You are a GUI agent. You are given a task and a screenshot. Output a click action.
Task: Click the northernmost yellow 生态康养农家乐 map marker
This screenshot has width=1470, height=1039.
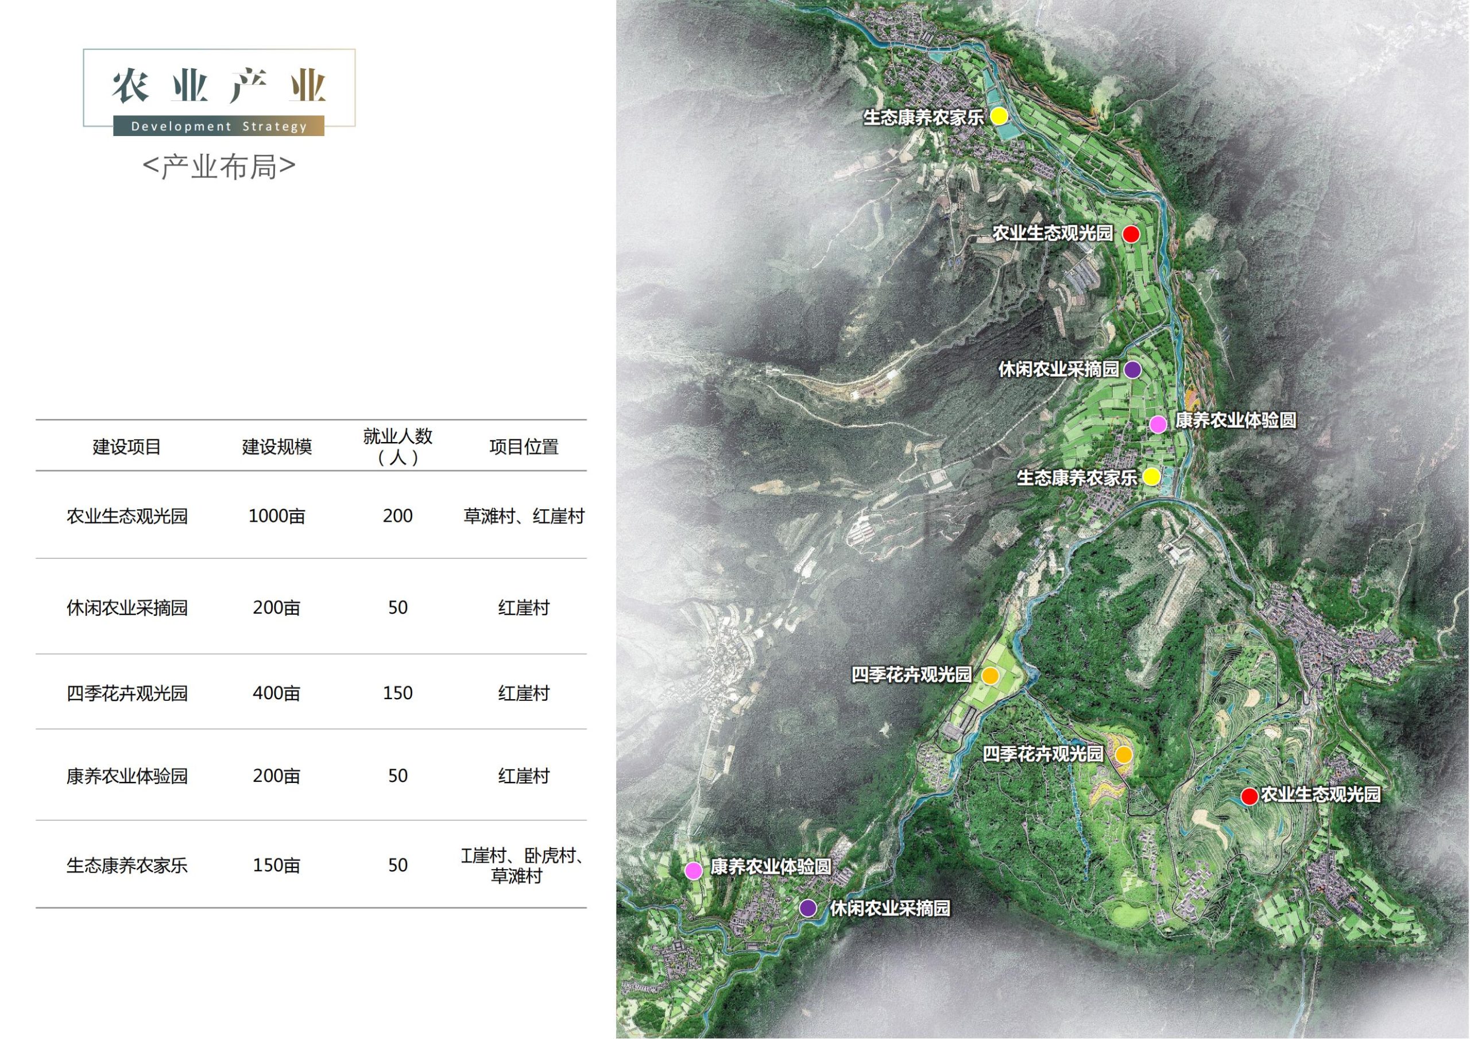(x=999, y=116)
